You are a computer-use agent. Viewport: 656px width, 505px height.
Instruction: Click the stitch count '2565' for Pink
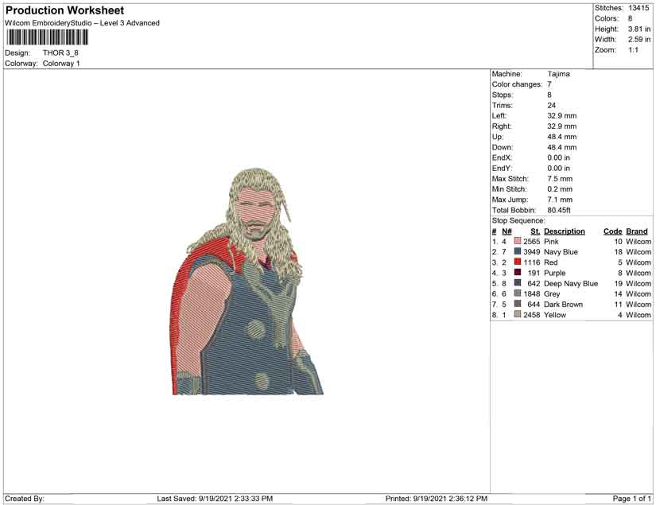[x=532, y=242]
